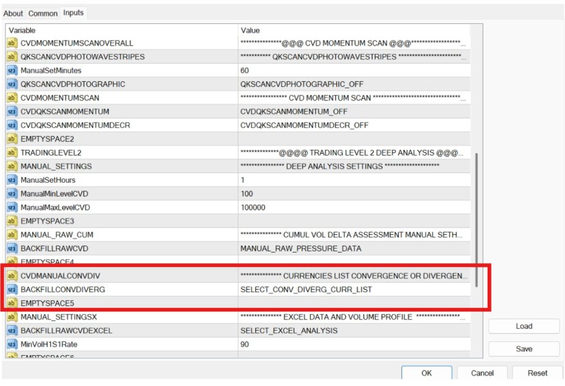Click the string icon beside CVDMOMENTUMSCANOVERALL
565x386 pixels.
tap(12, 43)
